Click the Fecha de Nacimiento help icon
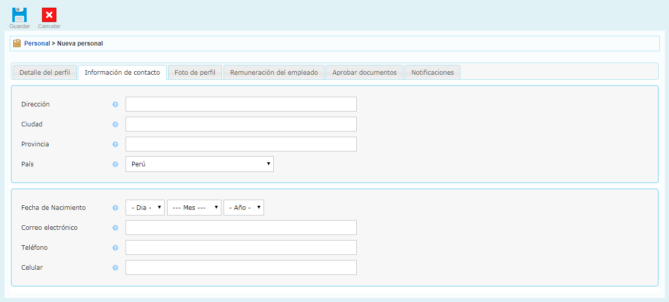This screenshot has width=669, height=302. [115, 208]
